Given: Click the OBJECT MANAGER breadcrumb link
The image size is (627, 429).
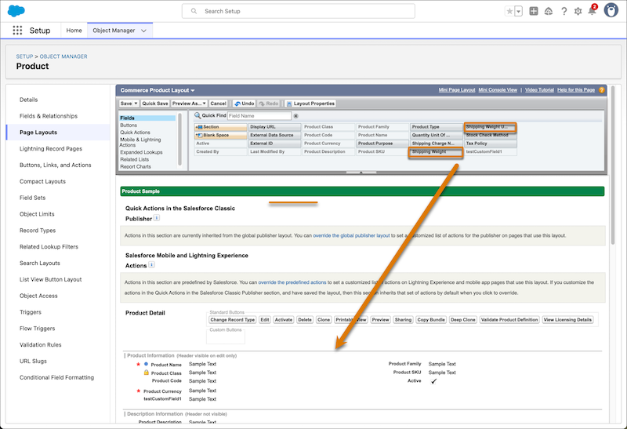Looking at the screenshot, I should 63,56.
